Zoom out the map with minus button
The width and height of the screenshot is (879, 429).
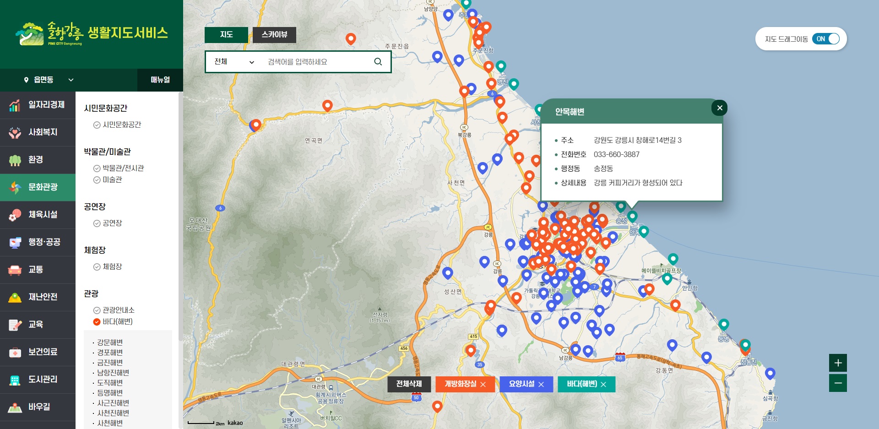[x=838, y=383]
